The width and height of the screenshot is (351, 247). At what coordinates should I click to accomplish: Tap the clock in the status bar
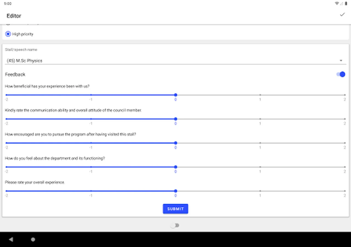point(8,4)
